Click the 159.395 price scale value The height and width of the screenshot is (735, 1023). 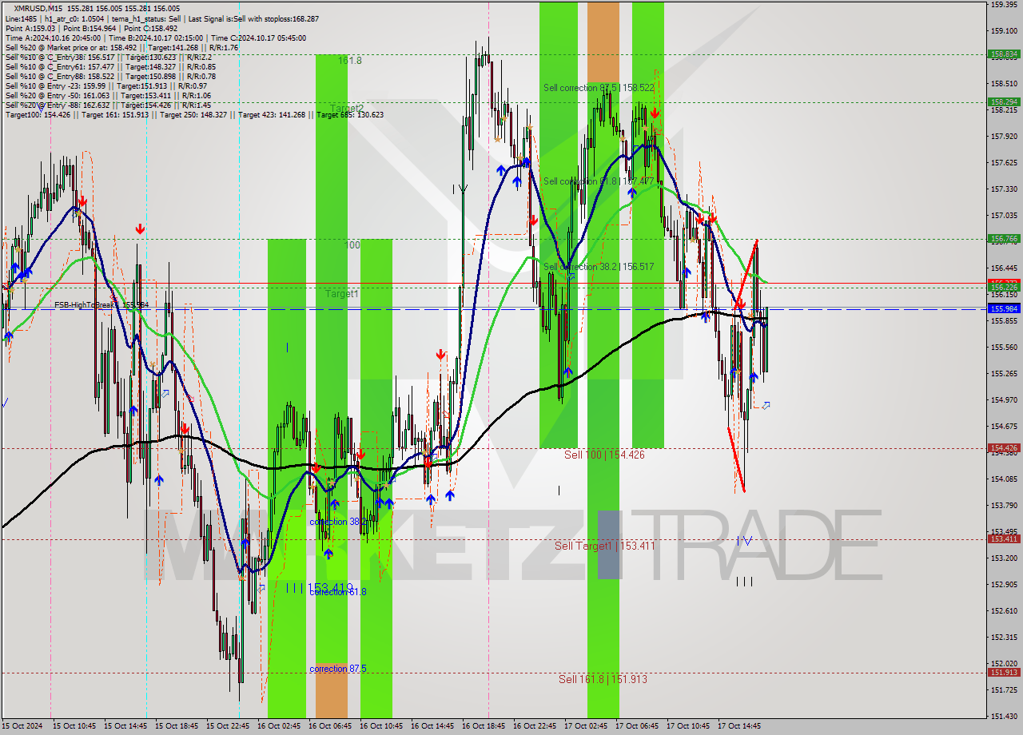(x=1003, y=4)
